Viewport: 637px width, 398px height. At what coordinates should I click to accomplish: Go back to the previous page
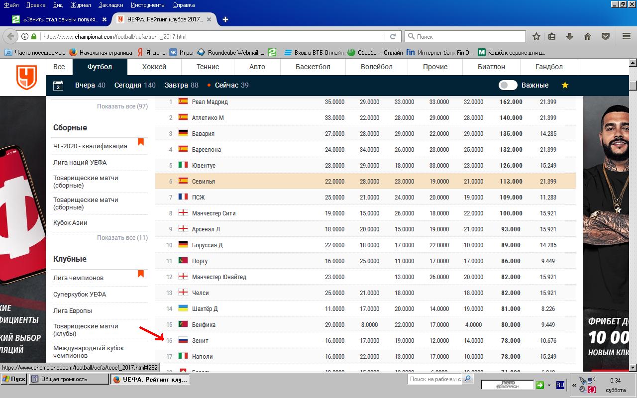pos(10,36)
